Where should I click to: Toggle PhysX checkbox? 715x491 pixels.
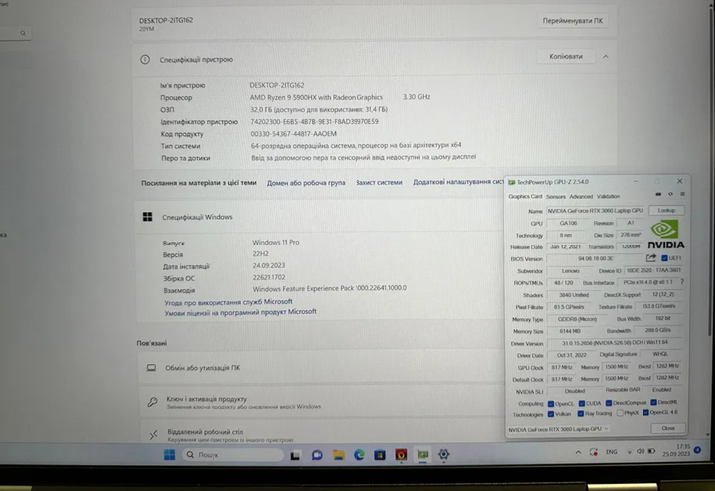click(x=620, y=413)
